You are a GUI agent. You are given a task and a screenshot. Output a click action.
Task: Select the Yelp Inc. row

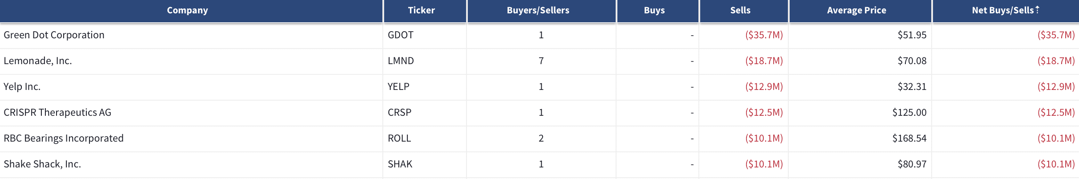click(539, 87)
